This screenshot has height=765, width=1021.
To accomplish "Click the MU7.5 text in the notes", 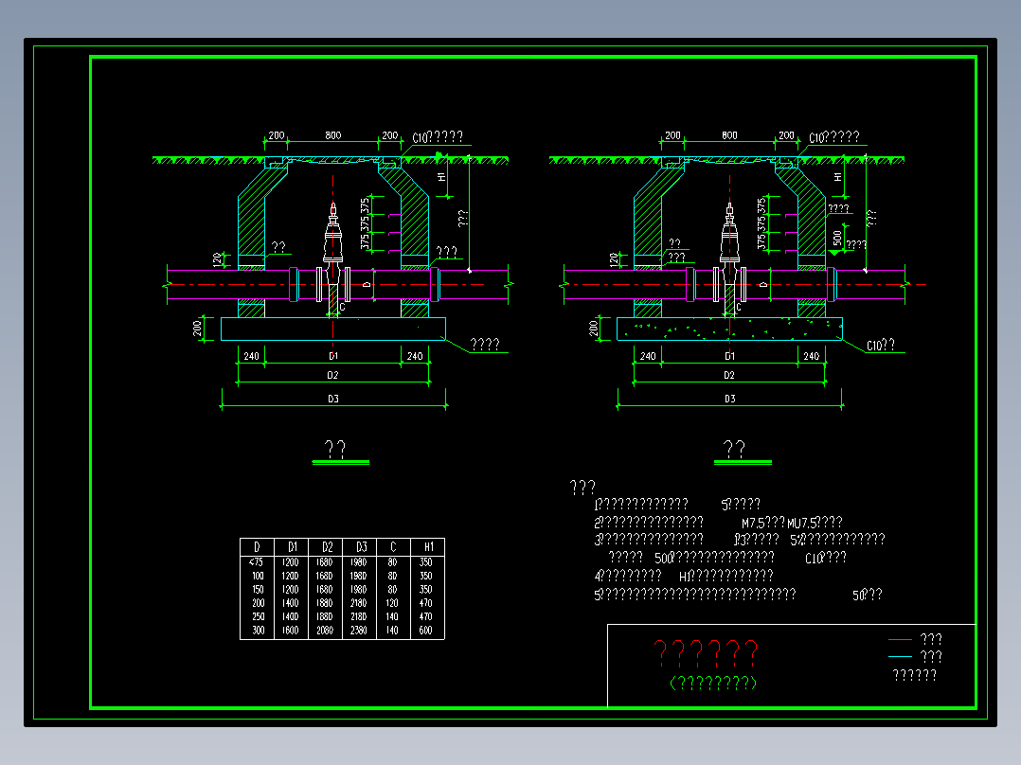I will click(x=802, y=523).
